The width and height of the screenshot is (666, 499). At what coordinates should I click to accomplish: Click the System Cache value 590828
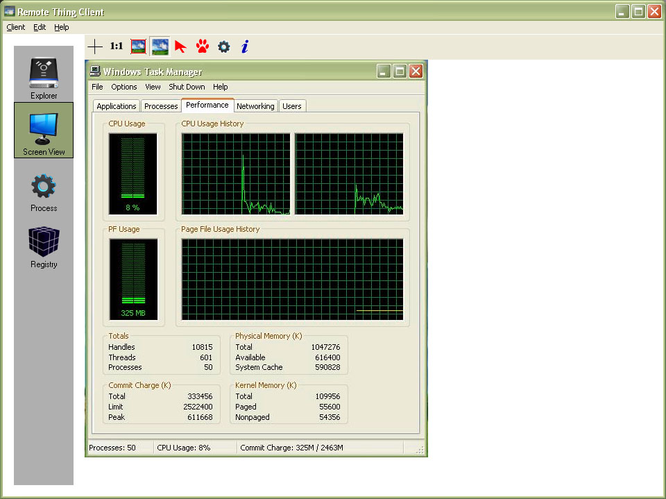[x=327, y=367]
